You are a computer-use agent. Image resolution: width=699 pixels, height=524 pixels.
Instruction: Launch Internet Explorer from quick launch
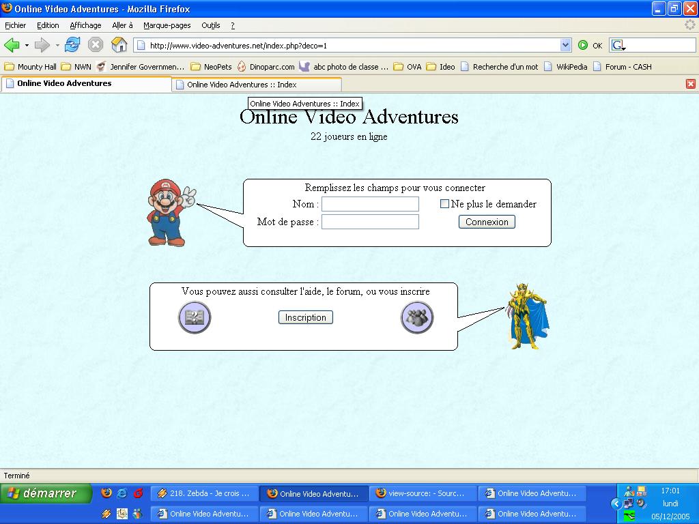pos(122,493)
